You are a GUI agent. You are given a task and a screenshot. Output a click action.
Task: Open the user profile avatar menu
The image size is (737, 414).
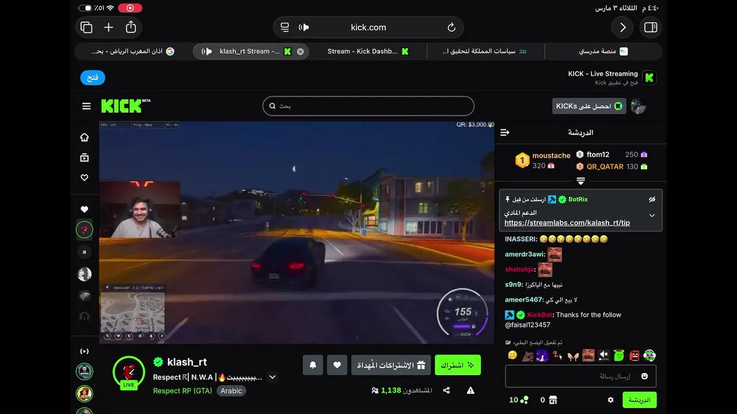(x=638, y=106)
